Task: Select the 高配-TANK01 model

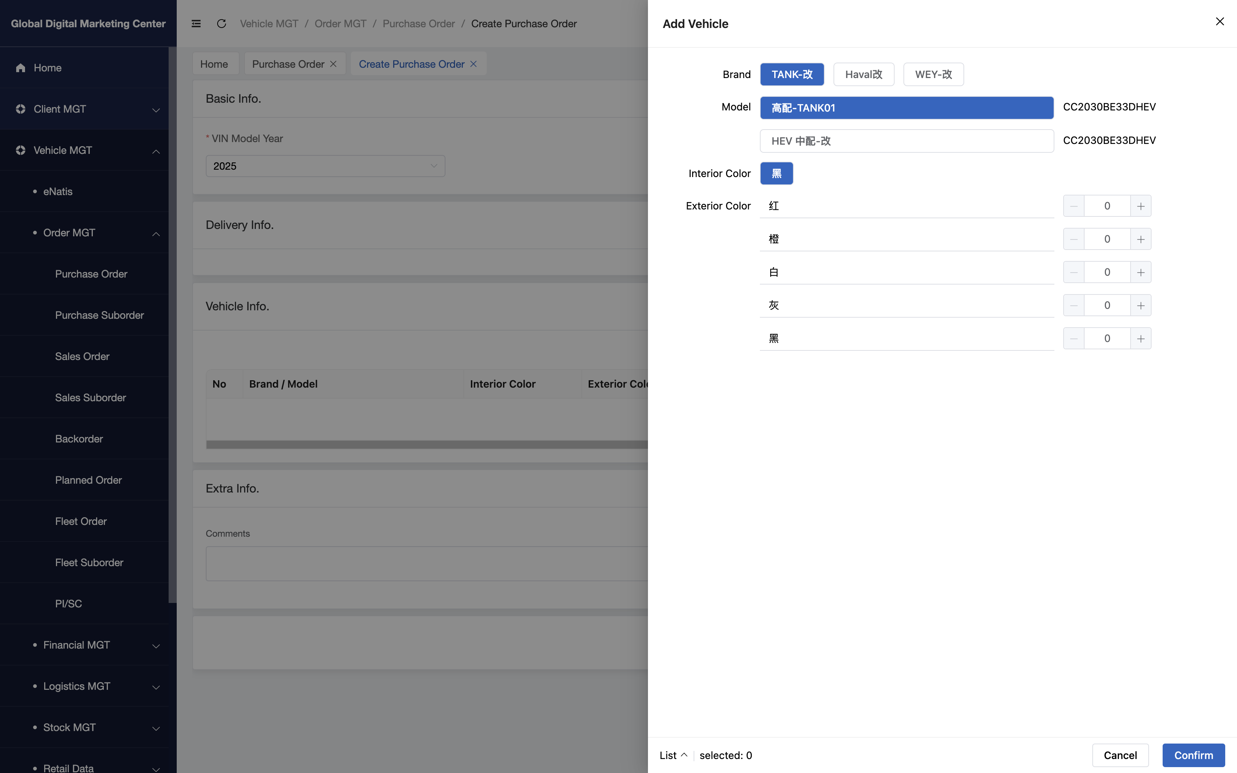Action: click(906, 108)
